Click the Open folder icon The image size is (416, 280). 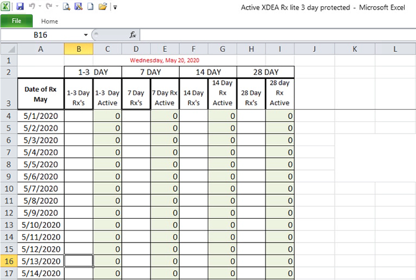[x=103, y=6]
